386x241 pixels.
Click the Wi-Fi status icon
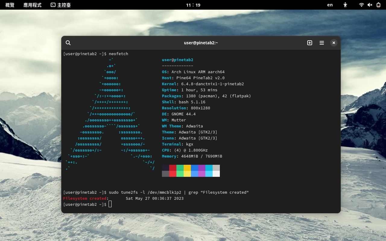point(361,5)
